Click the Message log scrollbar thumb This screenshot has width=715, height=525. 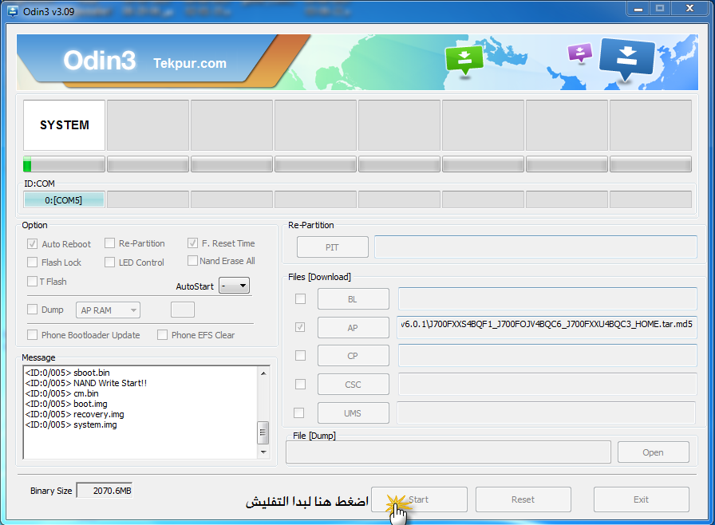263,432
